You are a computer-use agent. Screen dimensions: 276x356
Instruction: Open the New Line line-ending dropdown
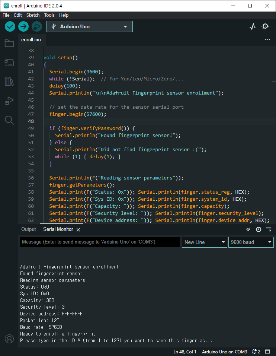point(204,242)
